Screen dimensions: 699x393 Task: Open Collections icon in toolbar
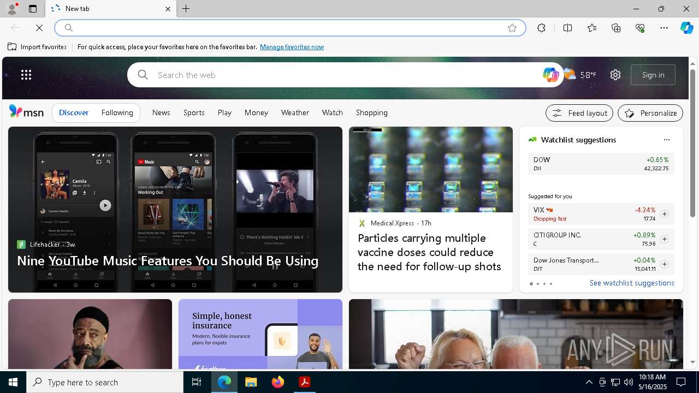click(x=616, y=28)
